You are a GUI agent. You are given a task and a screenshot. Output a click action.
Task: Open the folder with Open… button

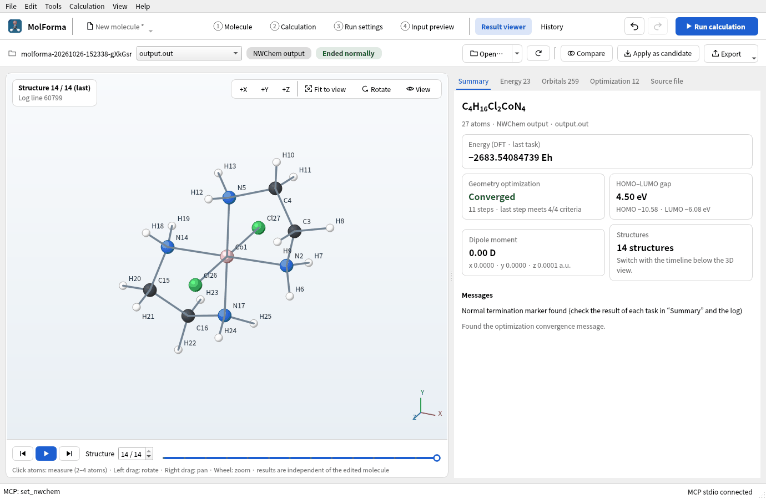[x=487, y=53]
